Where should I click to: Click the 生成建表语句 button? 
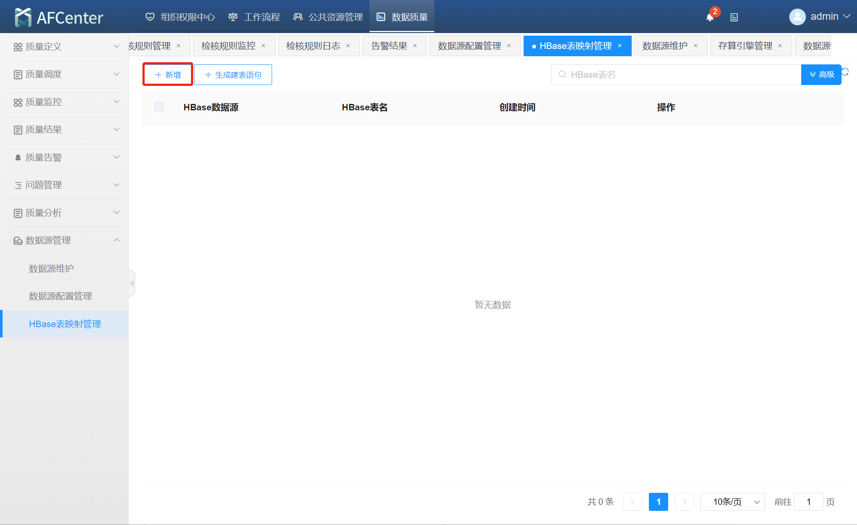[233, 75]
